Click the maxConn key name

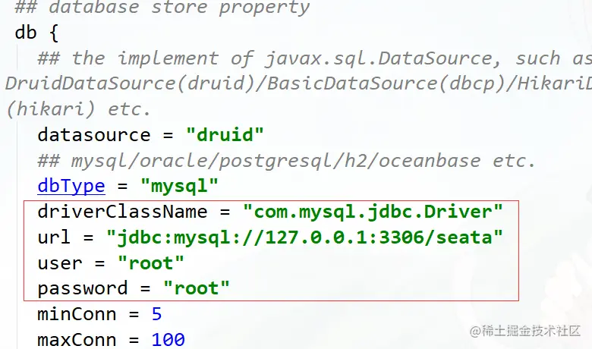click(77, 340)
